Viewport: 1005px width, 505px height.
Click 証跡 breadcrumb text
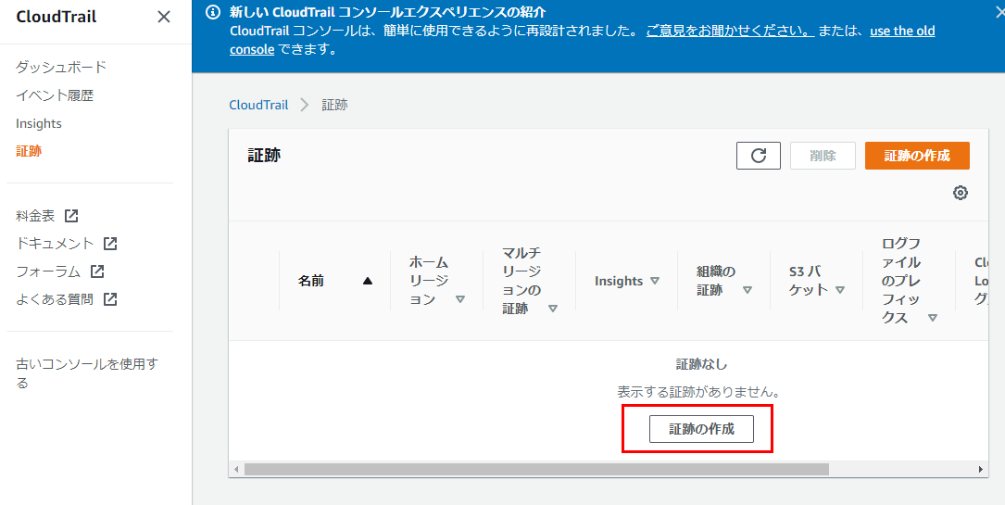pyautogui.click(x=334, y=105)
